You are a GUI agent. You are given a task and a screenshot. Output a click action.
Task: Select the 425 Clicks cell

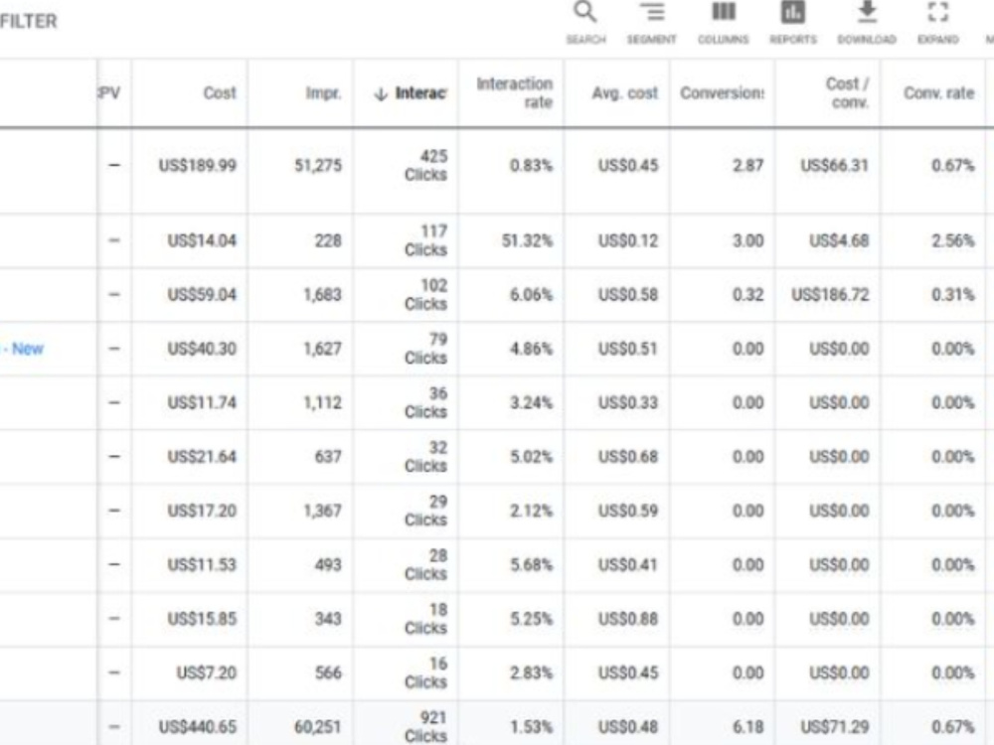425,165
